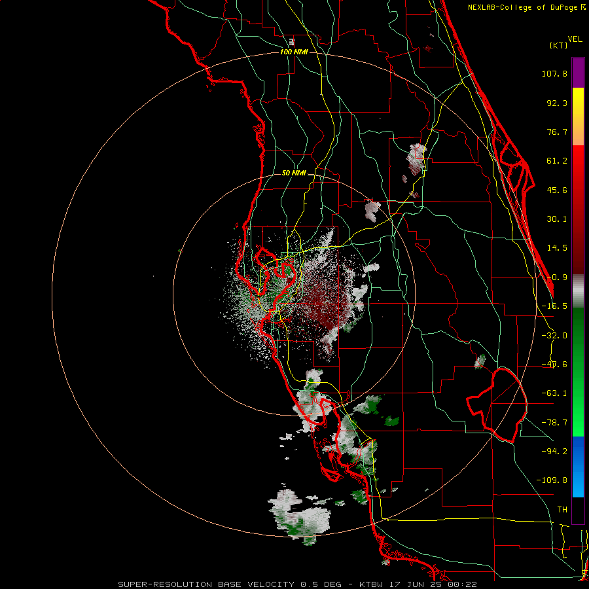Click the -109.8 velocity scale value
This screenshot has height=589, width=589.
pos(552,480)
